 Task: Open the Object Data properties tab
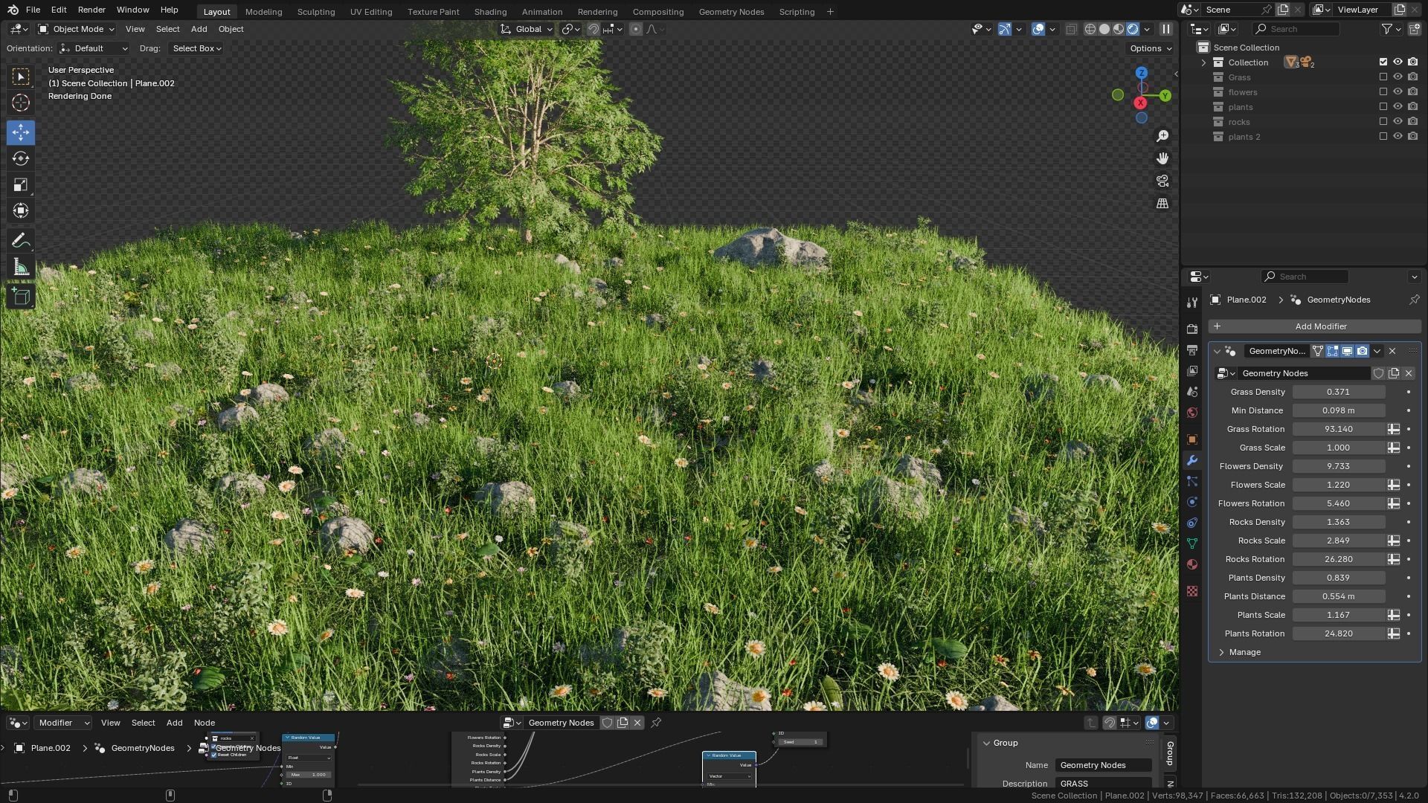tap(1192, 544)
